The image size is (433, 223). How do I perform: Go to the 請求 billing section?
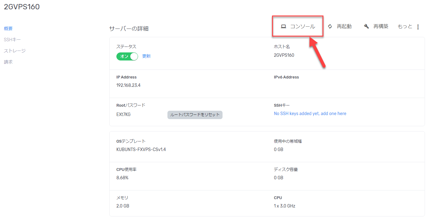pos(7,62)
